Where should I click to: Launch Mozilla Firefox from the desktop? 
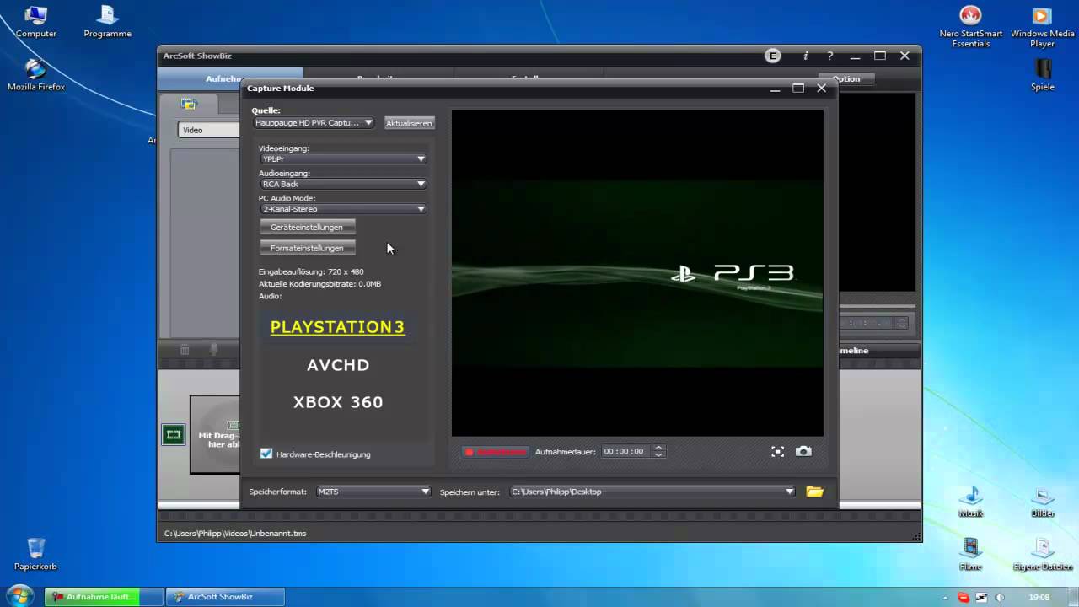click(36, 75)
